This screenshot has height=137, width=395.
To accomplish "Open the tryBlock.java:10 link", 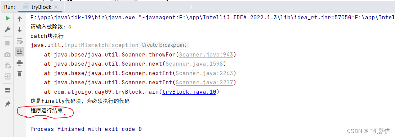I will click(189, 92).
